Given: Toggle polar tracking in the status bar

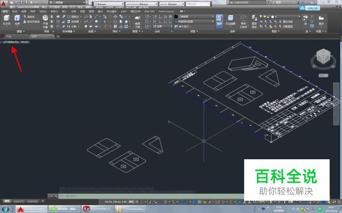Looking at the screenshot, I should click(x=165, y=202).
